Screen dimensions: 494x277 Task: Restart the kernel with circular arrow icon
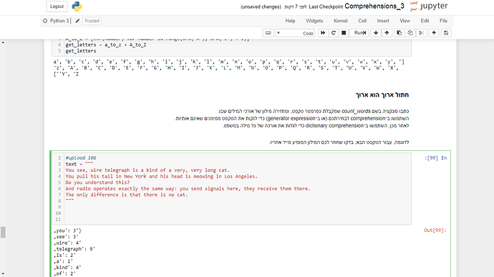pyautogui.click(x=334, y=33)
